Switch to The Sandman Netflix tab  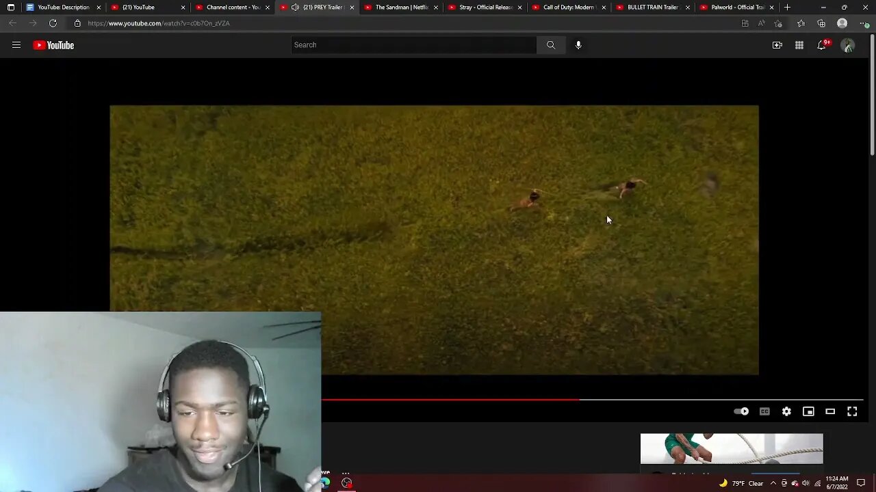tap(400, 8)
